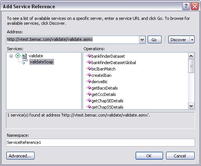This screenshot has height=166, width=201.
Task: Open the Discover button dropdown arrow
Action: [x=192, y=40]
